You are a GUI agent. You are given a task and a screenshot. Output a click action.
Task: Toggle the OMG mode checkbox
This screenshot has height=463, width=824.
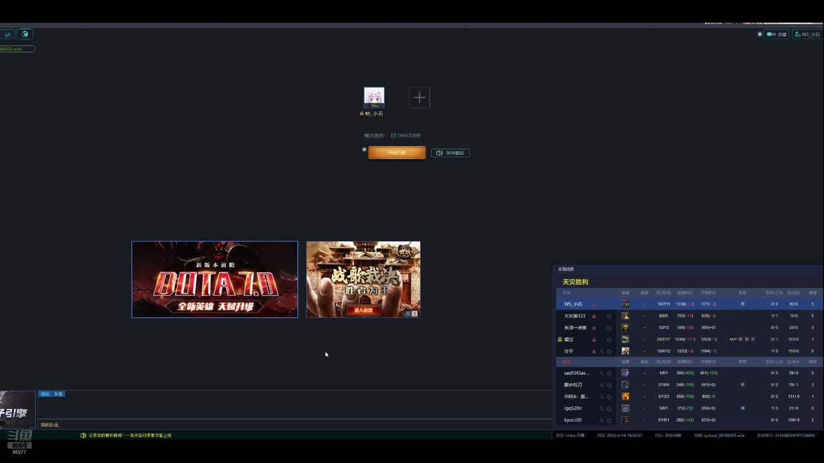click(393, 136)
